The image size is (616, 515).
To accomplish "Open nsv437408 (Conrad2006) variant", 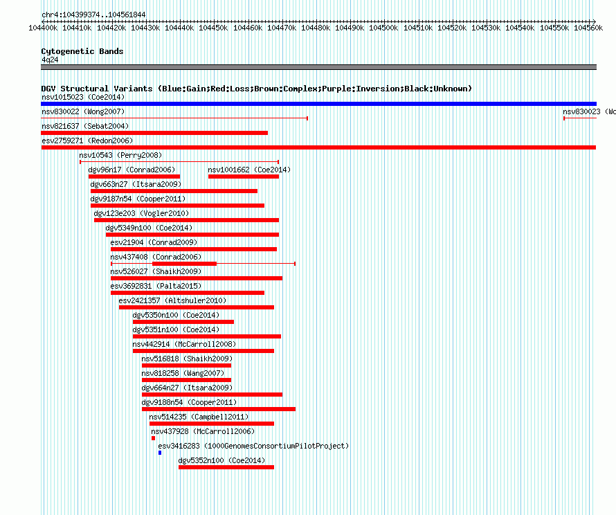I will point(156,257).
